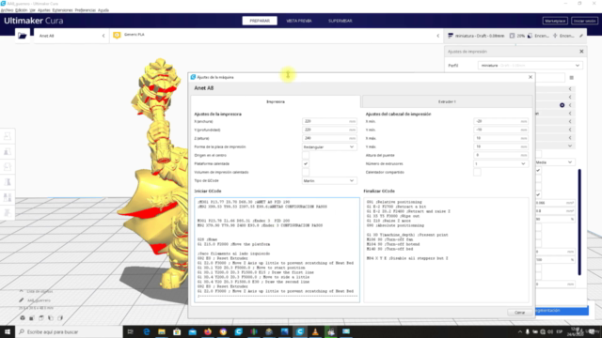The height and width of the screenshot is (338, 602).
Task: Select the Move tool in left toolbar
Action: pyautogui.click(x=8, y=136)
